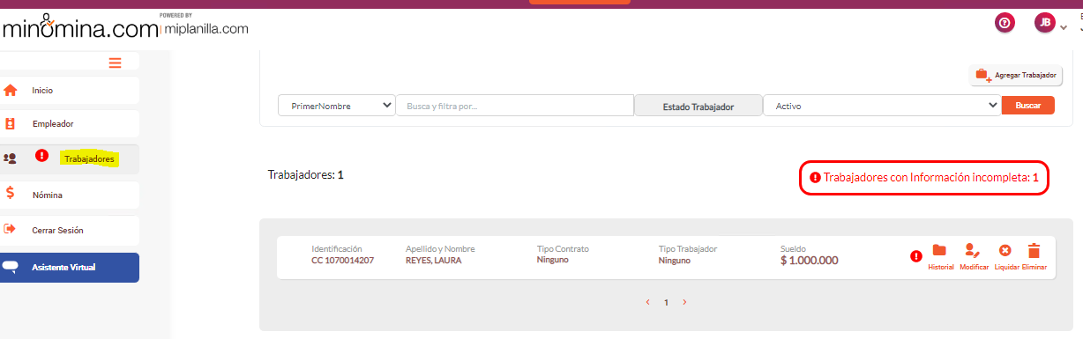Expand the user menu chevron beside JB
The image size is (1083, 339).
(x=1063, y=27)
